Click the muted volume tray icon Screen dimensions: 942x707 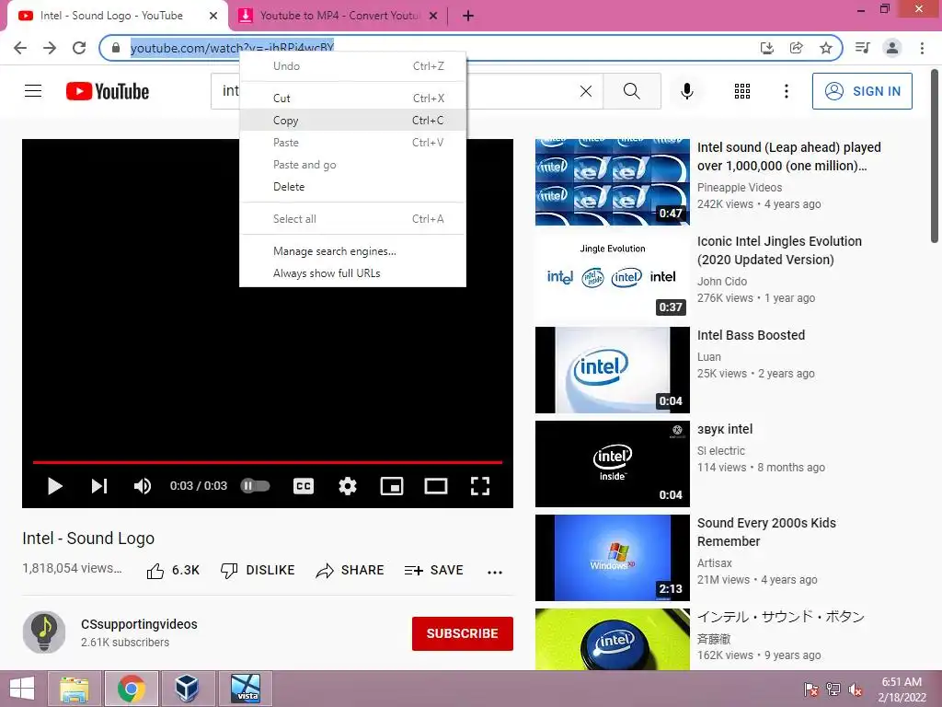click(x=856, y=690)
